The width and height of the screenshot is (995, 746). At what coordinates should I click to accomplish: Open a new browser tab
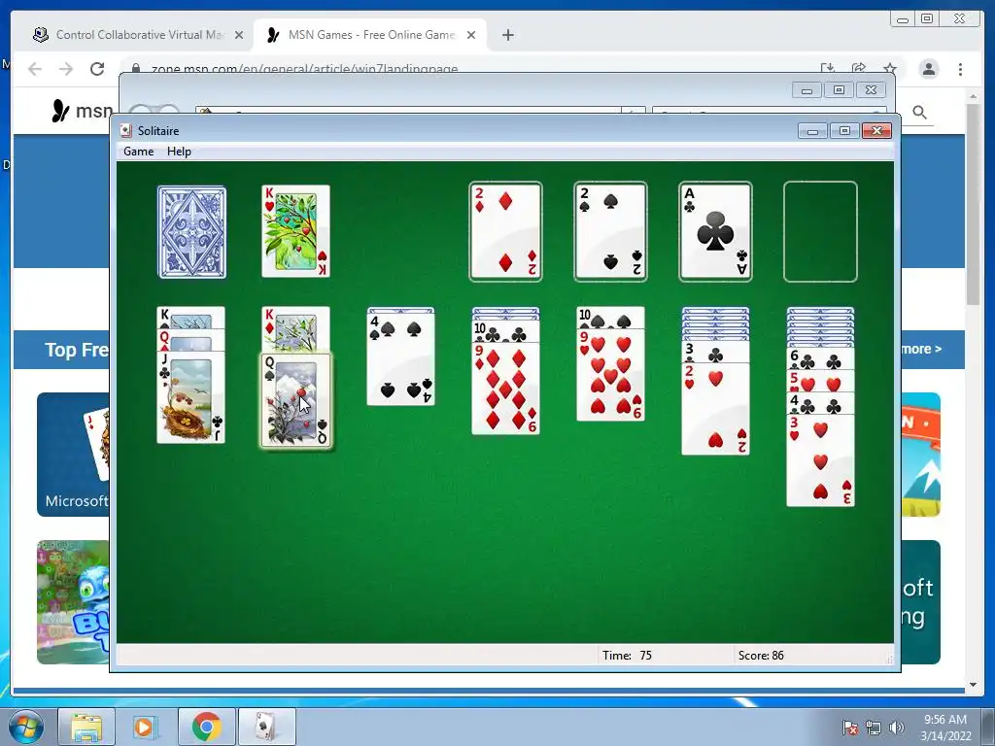pos(507,35)
